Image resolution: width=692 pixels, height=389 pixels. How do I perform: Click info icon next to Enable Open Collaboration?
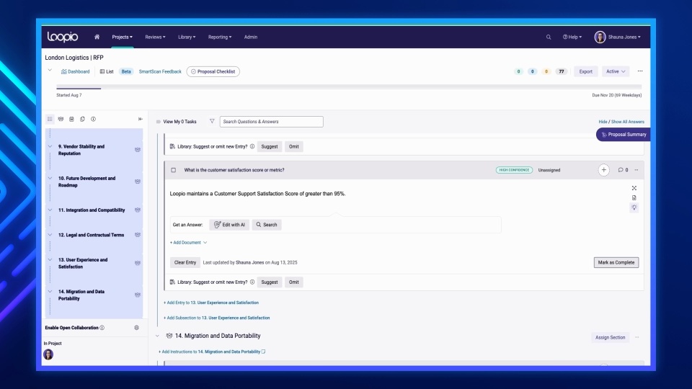(x=102, y=328)
